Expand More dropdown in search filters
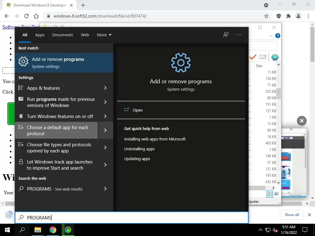Image resolution: width=315 pixels, height=236 pixels. click(104, 35)
